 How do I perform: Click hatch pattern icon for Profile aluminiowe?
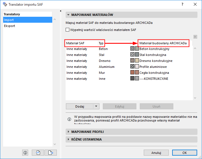(x=132, y=66)
